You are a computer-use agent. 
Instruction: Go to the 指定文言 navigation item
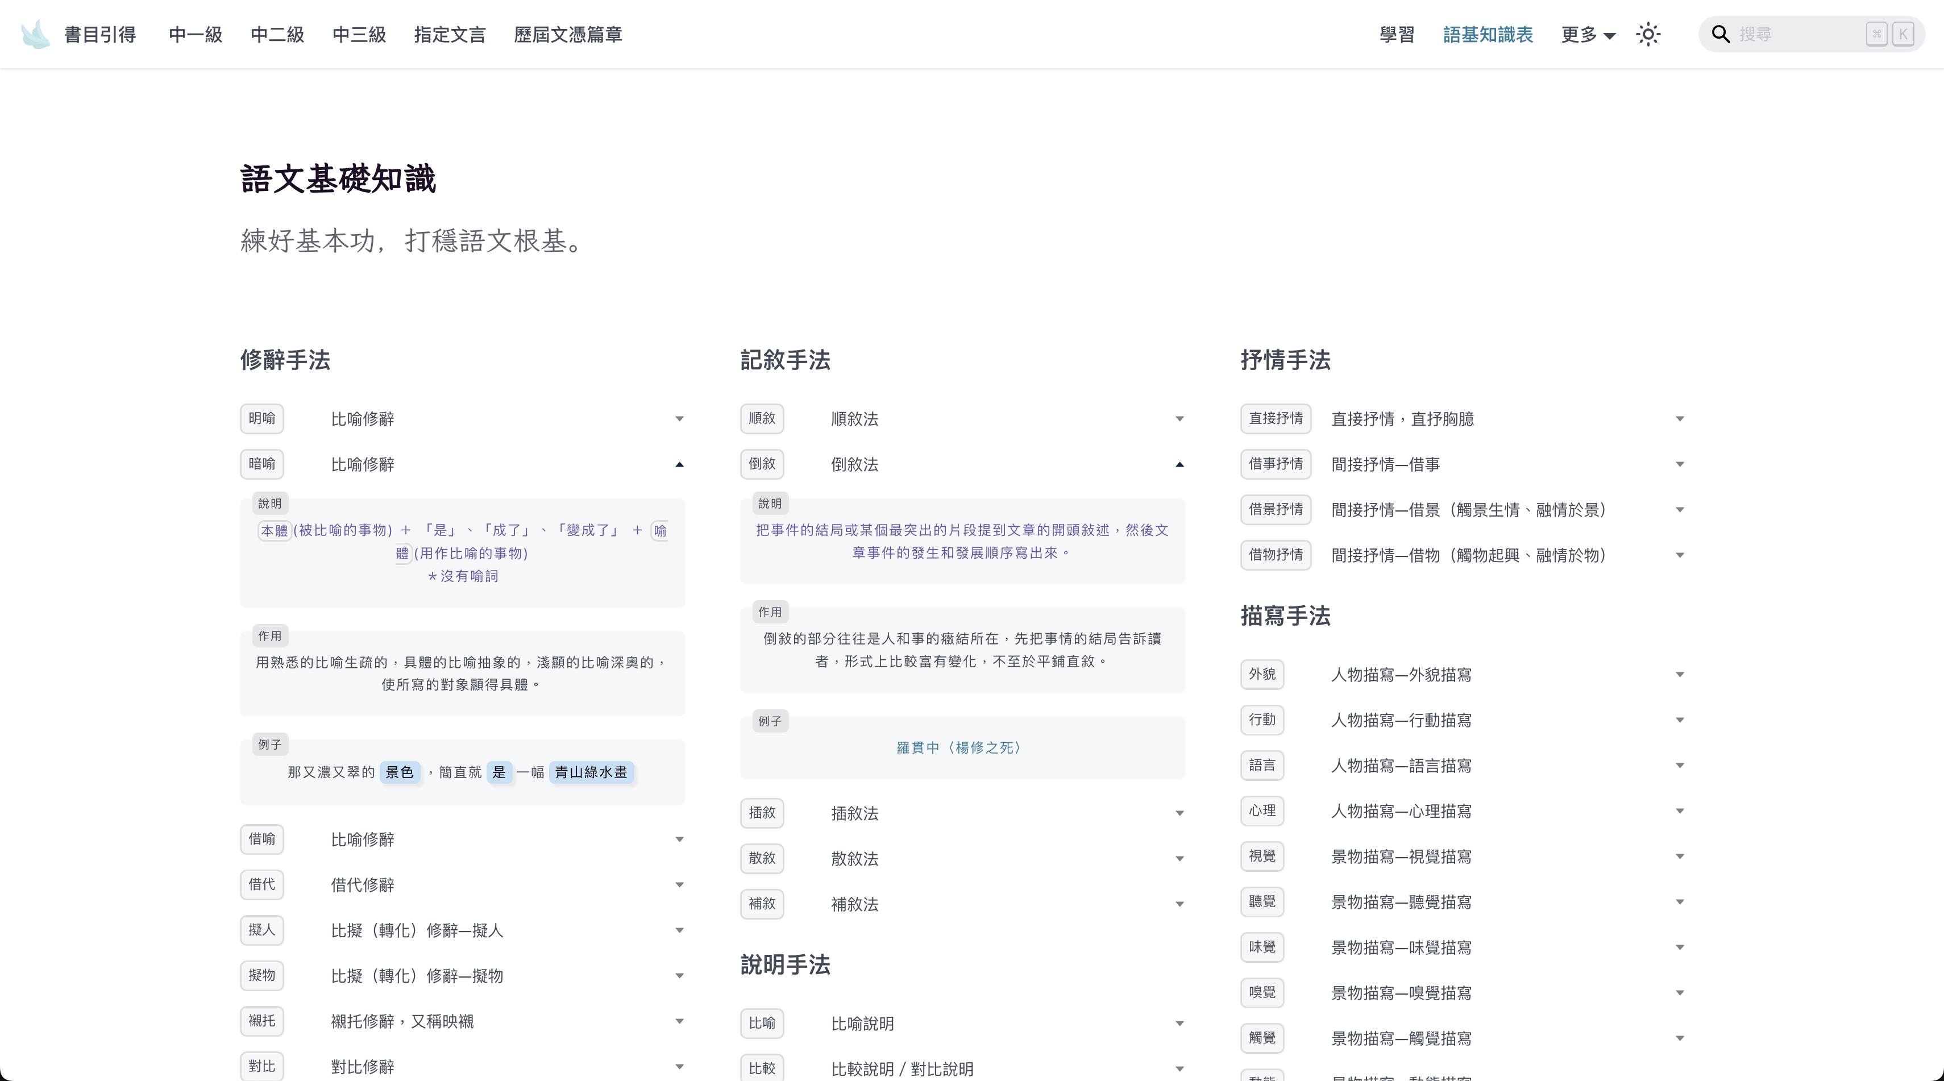point(450,35)
